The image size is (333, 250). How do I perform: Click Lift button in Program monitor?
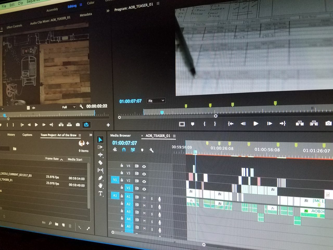pyautogui.click(x=300, y=123)
